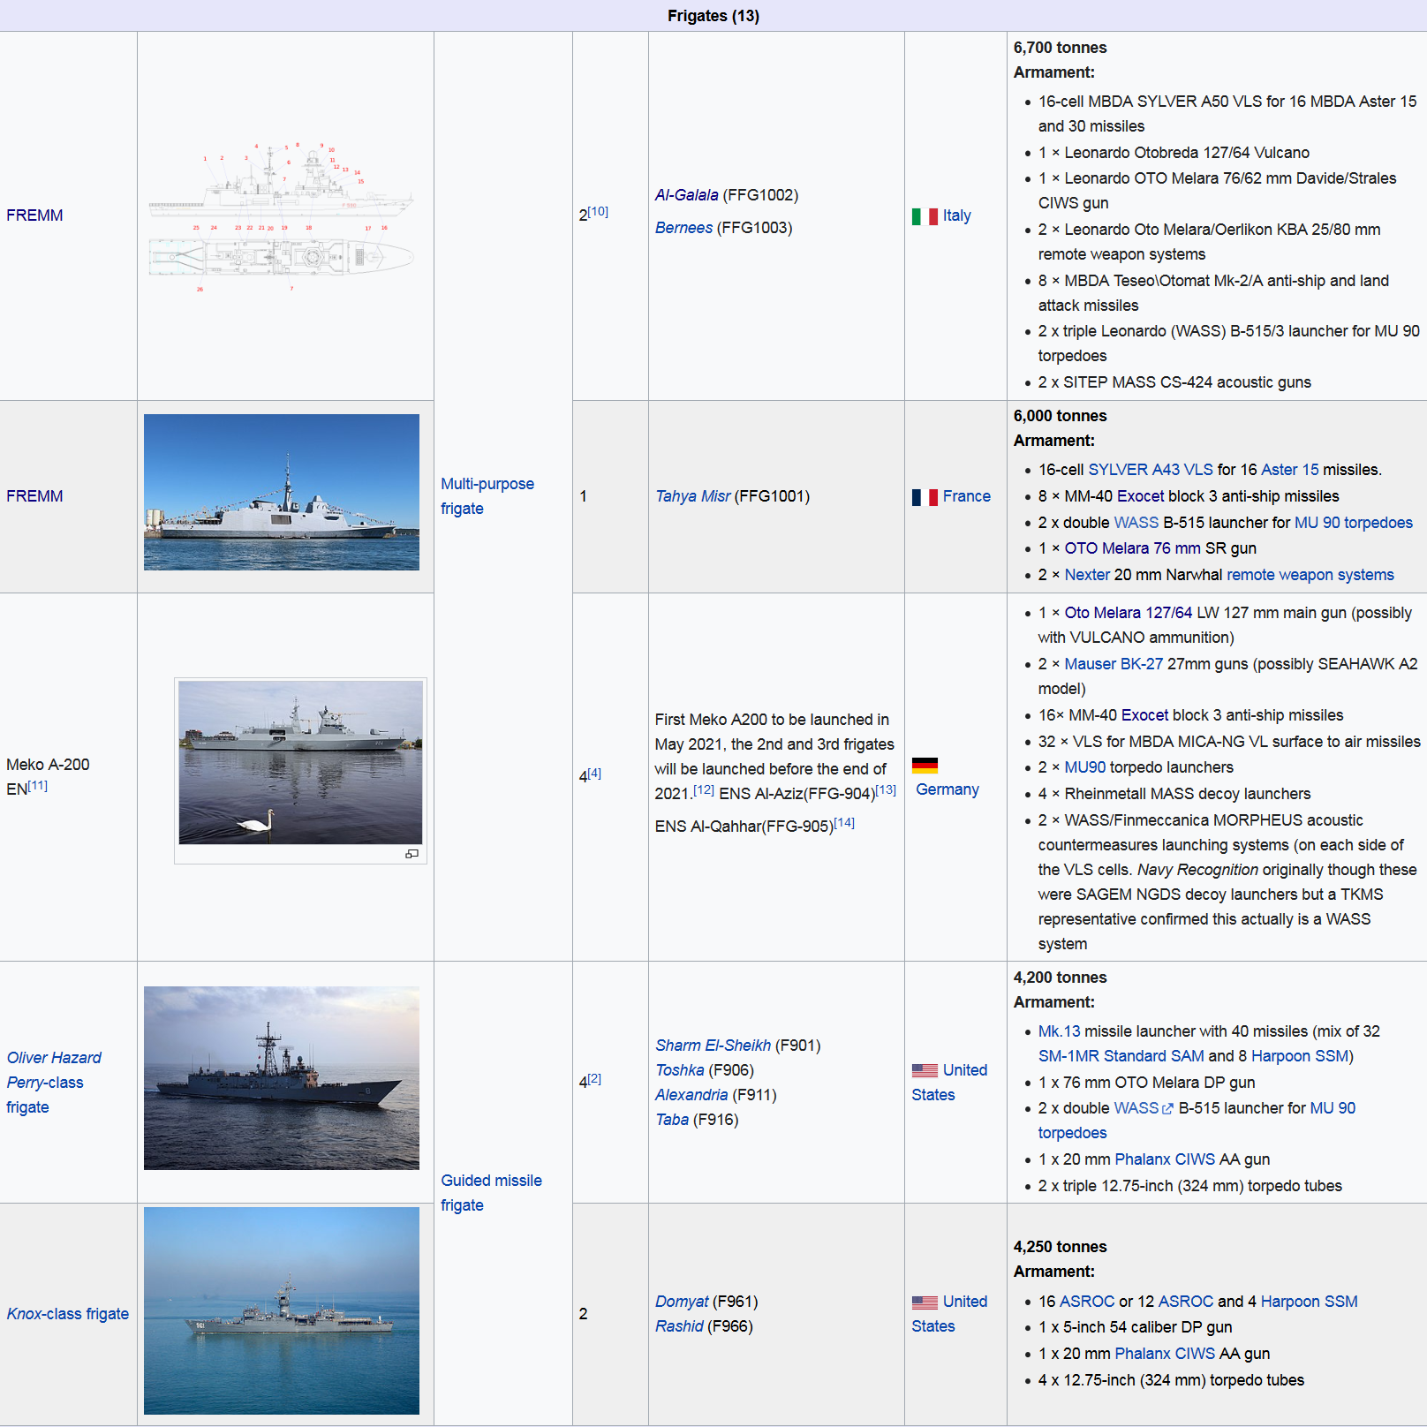Open the Taba ship link
1427x1427 pixels.
click(671, 1120)
